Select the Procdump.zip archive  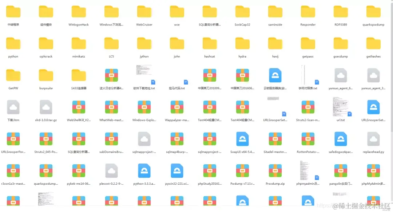click(x=275, y=171)
